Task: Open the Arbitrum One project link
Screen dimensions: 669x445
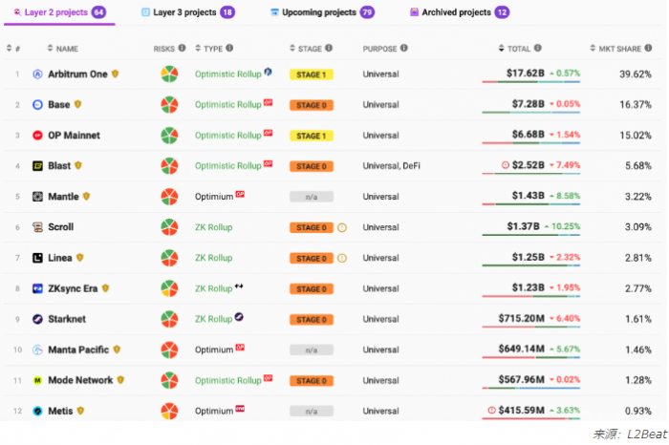Action: click(x=77, y=74)
